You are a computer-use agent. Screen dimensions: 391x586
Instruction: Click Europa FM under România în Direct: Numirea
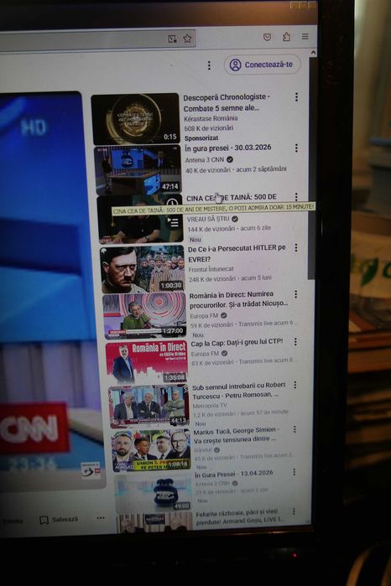click(x=204, y=316)
